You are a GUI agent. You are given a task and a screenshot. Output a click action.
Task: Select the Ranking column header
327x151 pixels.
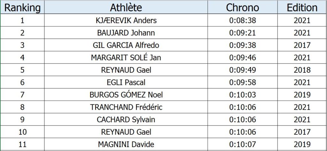(x=22, y=7)
